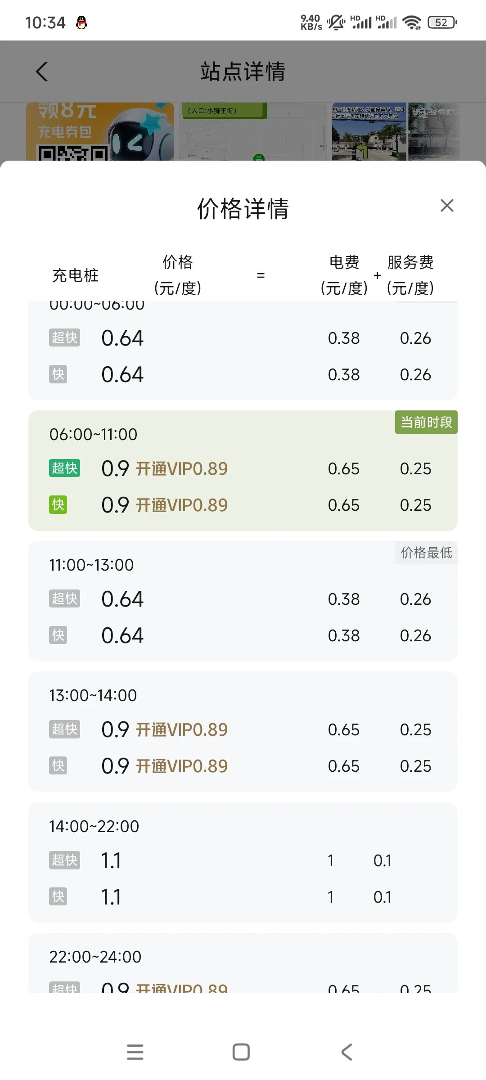Screen dimensions: 486x1080
Task: Tap the Android recent apps menu icon
Action: [135, 1052]
